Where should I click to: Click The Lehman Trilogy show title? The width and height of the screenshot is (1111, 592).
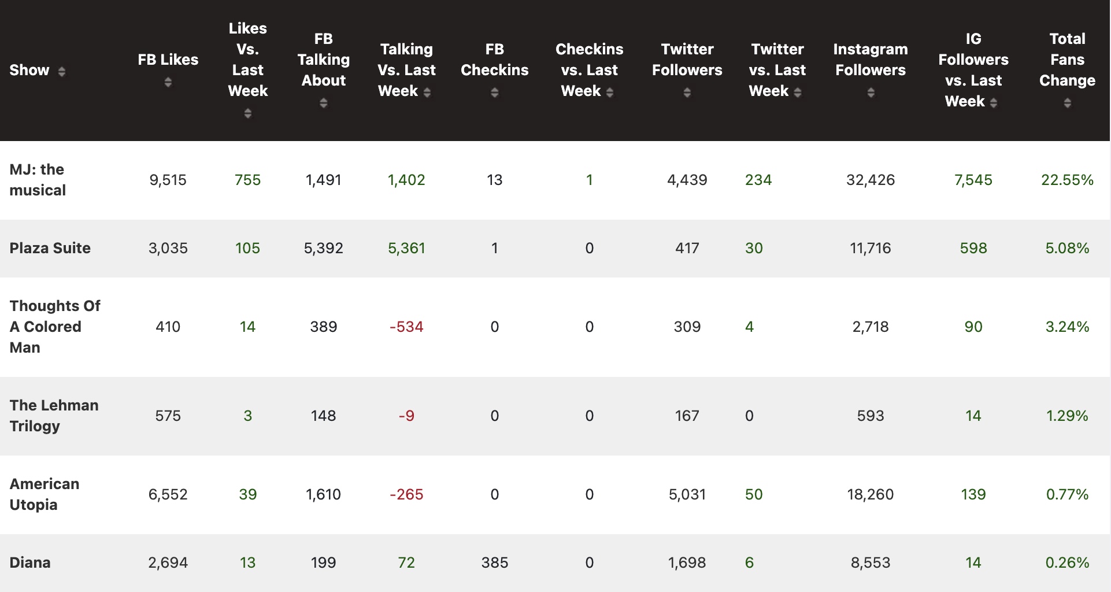[54, 416]
